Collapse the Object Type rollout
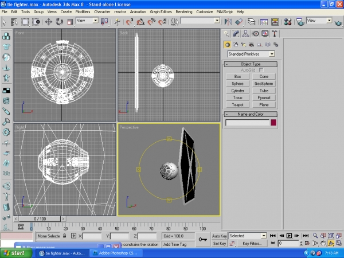 click(x=251, y=64)
